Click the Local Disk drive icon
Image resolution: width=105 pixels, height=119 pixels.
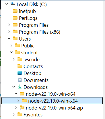(x=13, y=3)
